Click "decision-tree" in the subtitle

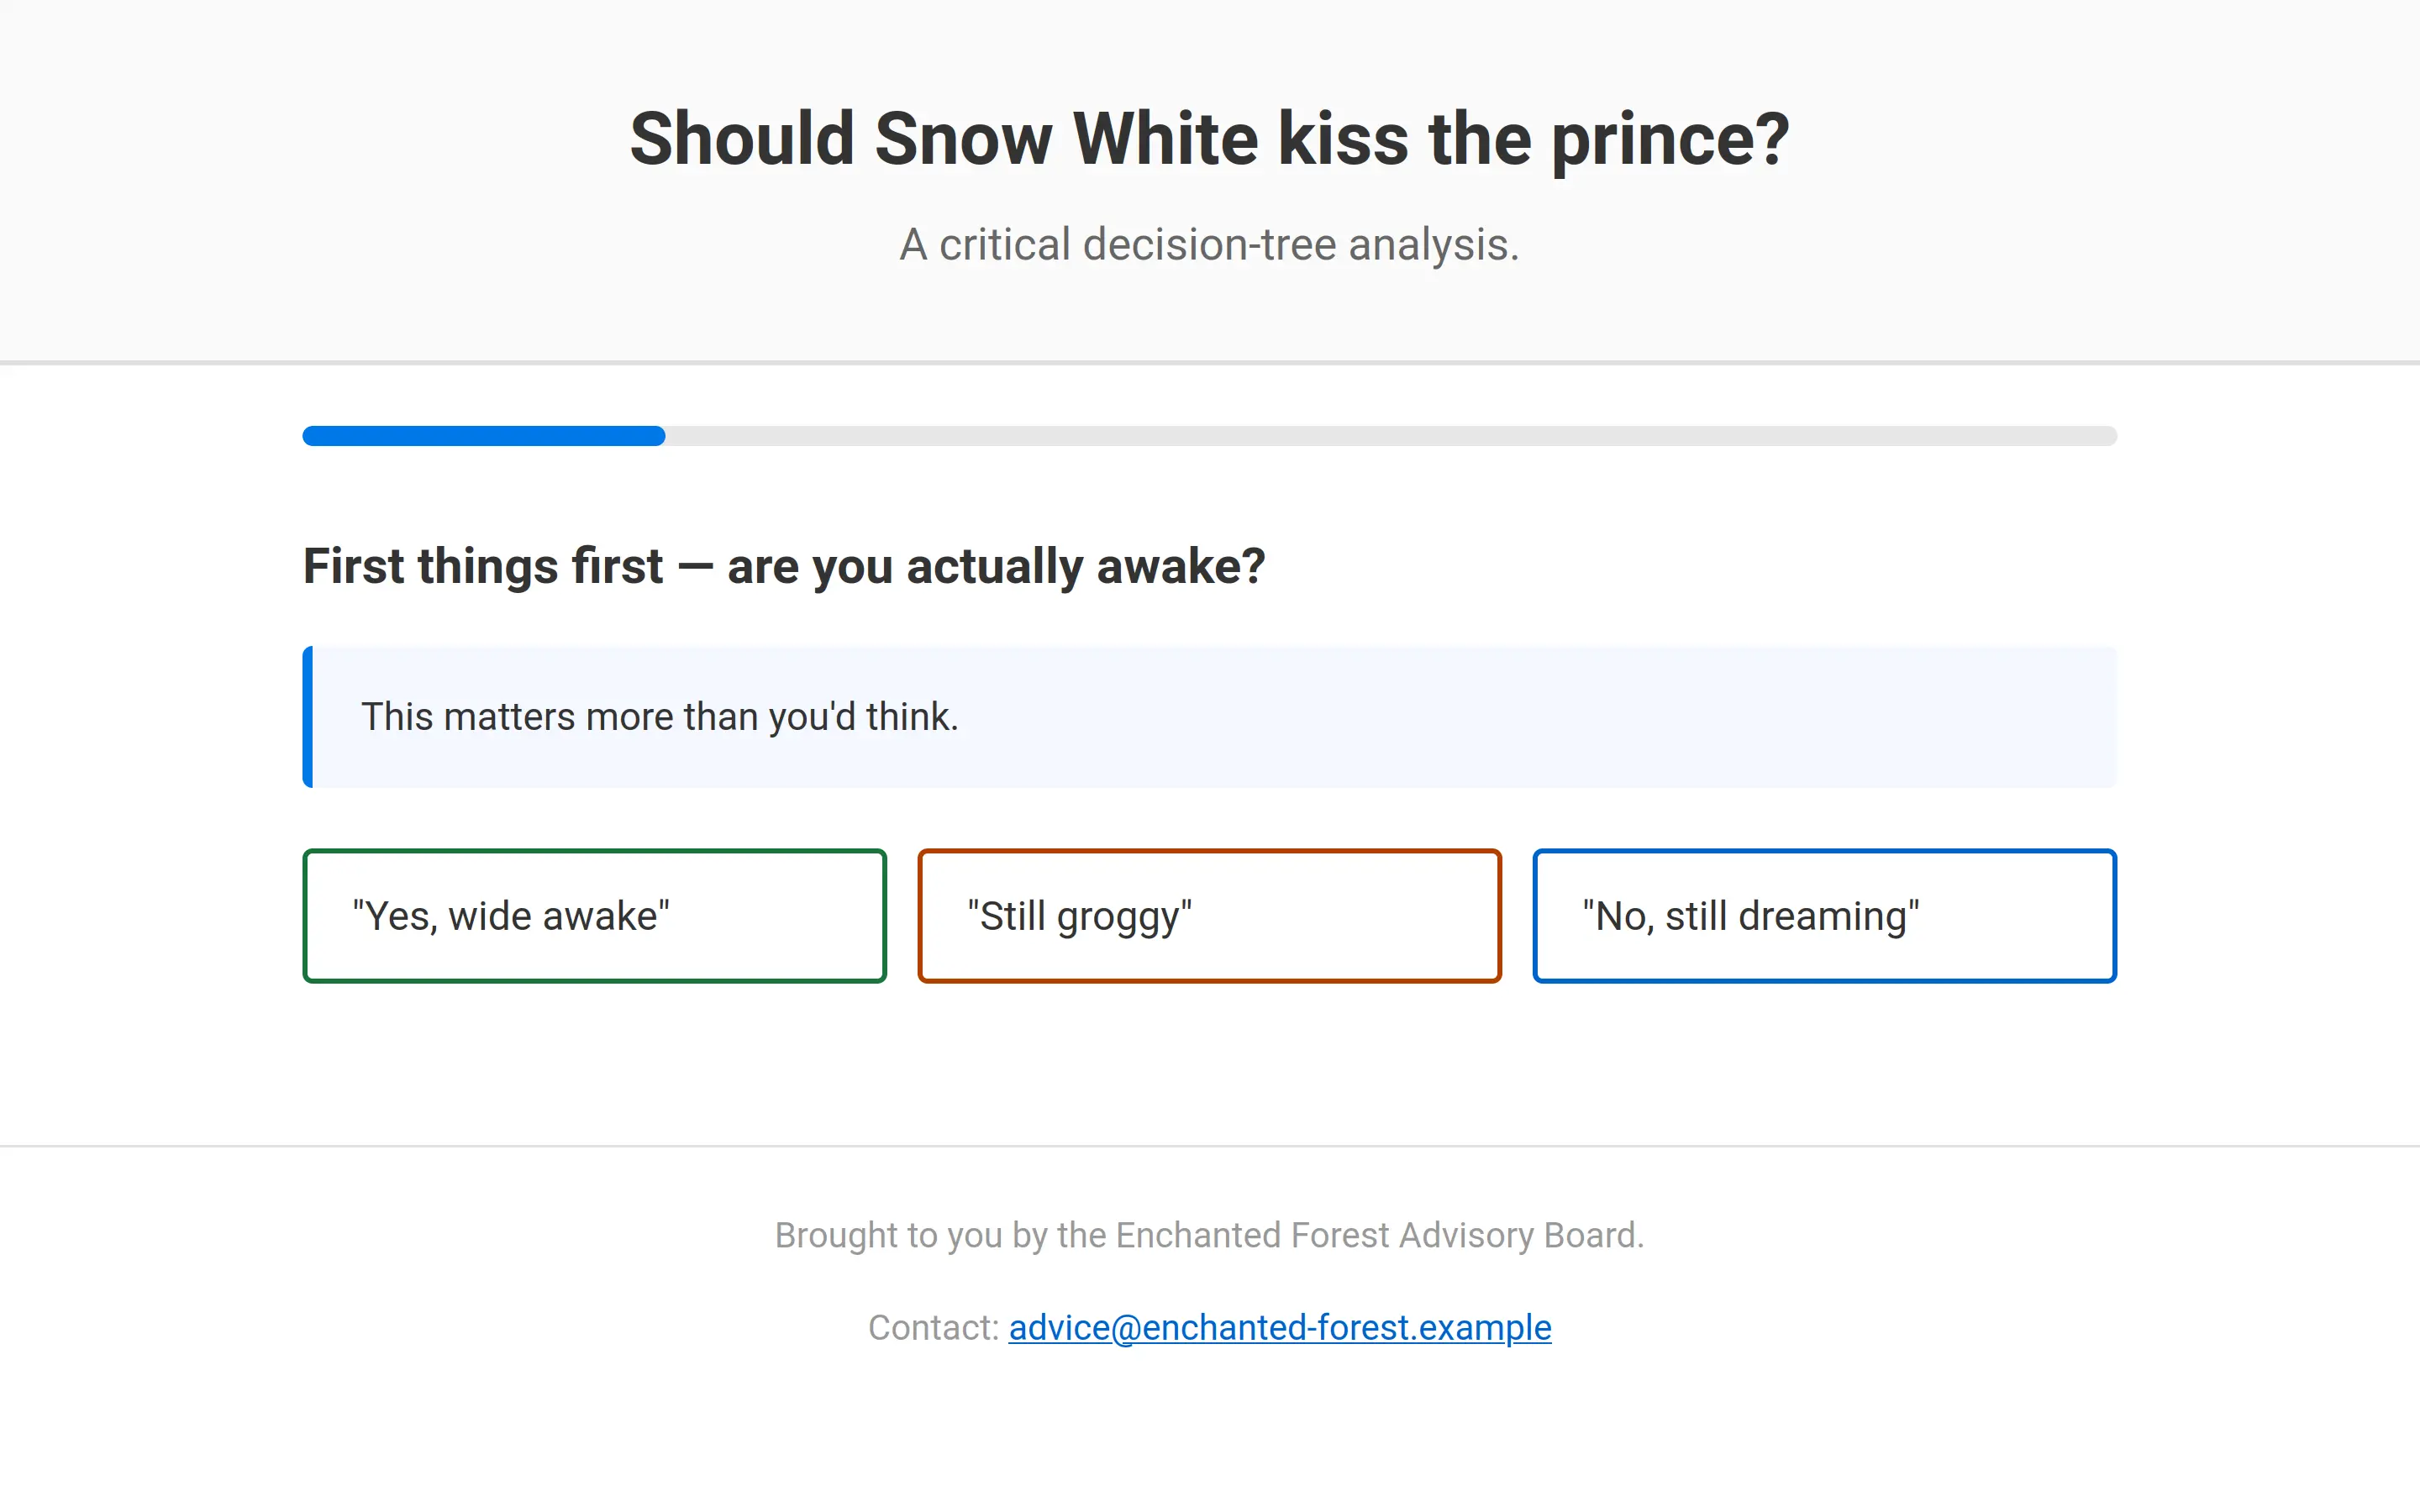pos(1209,245)
